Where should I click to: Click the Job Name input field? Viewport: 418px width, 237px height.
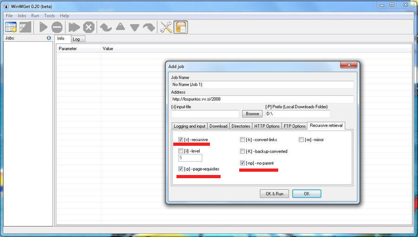262,85
